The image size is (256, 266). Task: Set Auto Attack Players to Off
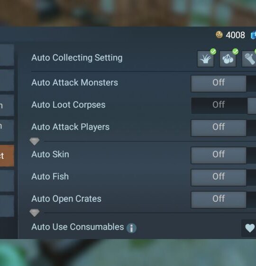pyautogui.click(x=219, y=128)
